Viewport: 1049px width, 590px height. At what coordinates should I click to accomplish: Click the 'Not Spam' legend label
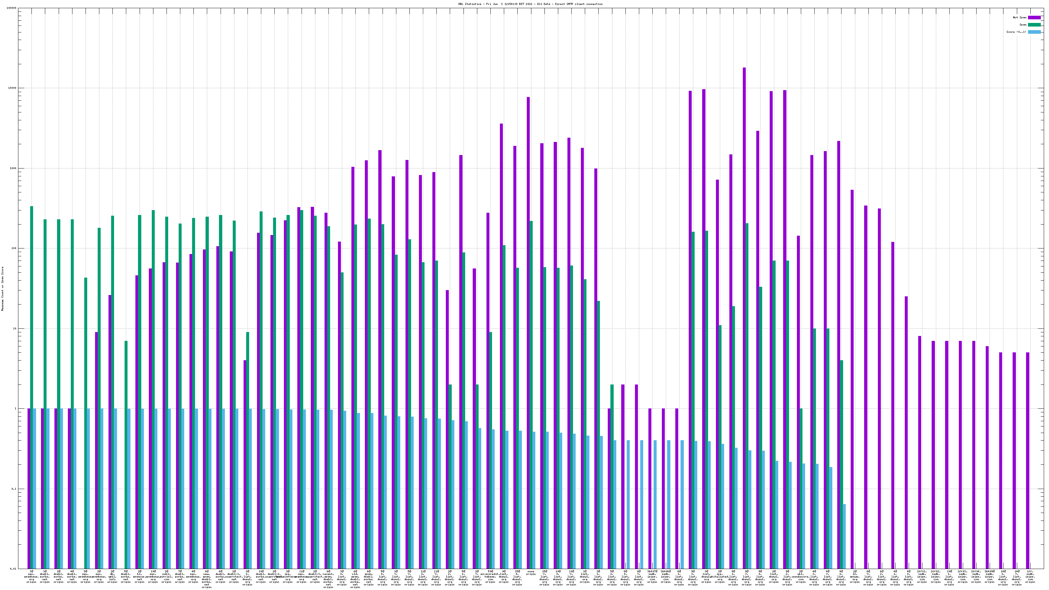pos(1020,17)
